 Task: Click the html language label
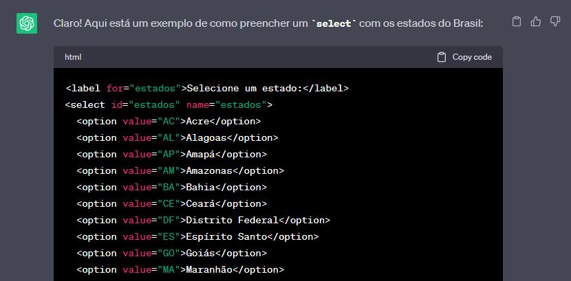click(x=73, y=57)
